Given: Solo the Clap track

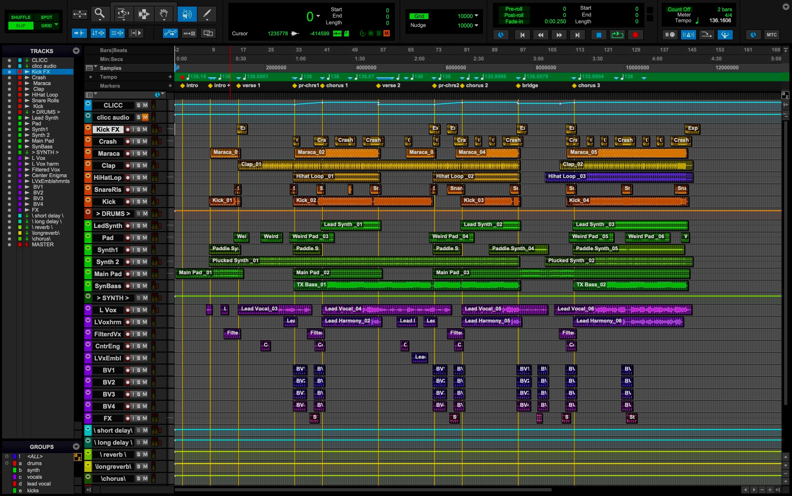Looking at the screenshot, I should 139,166.
